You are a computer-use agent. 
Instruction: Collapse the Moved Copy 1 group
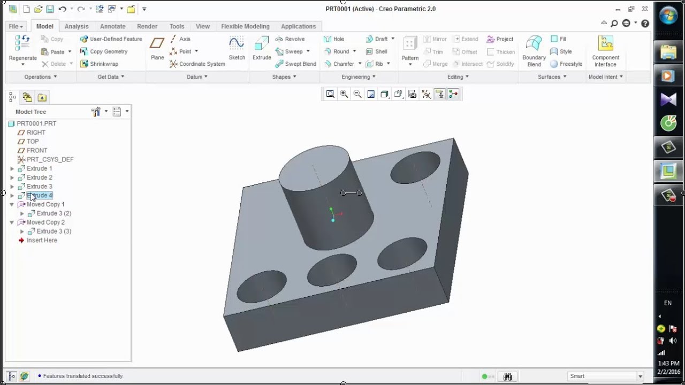[x=12, y=204]
